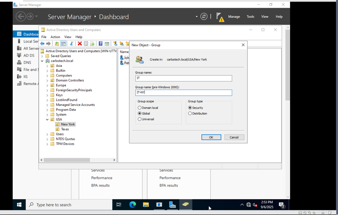Select the Domain local group scope
Screen dimensions: 338x215
(x=139, y=108)
